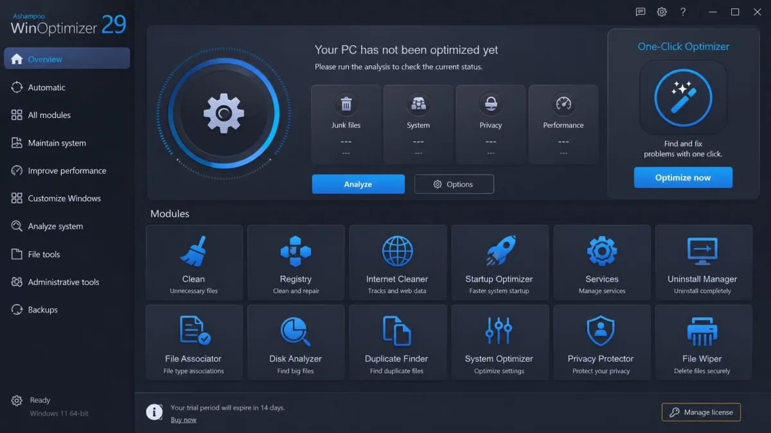Open help question mark icon
771x433 pixels.
click(x=683, y=12)
